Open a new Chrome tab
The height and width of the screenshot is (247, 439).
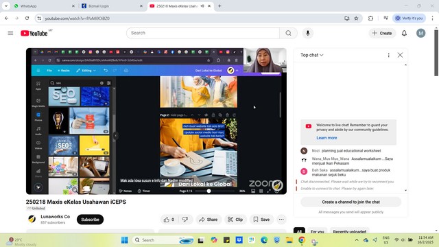point(219,6)
